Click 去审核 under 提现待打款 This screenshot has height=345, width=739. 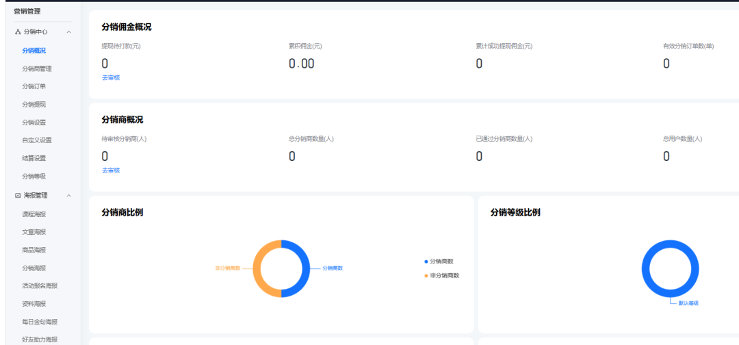(111, 77)
